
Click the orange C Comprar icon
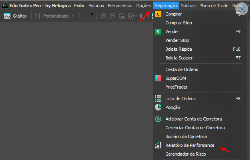[x=158, y=14]
